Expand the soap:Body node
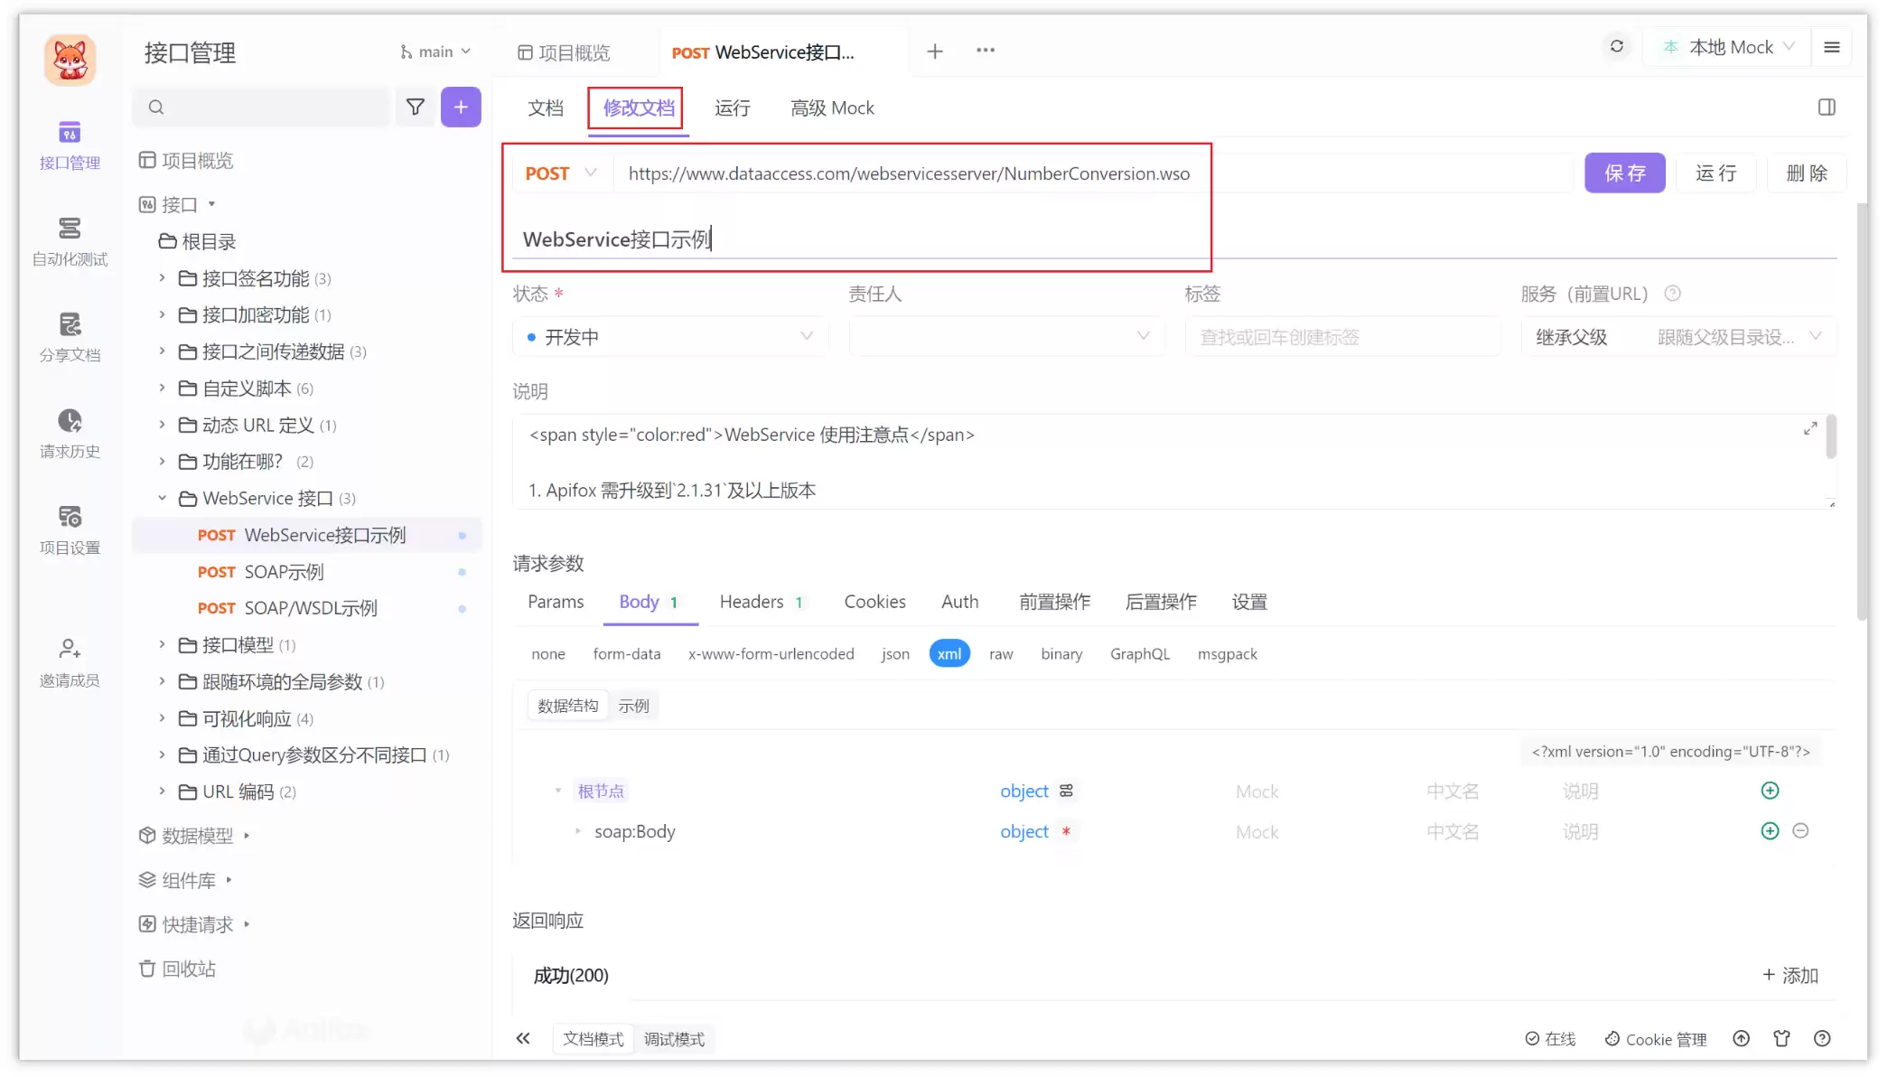The image size is (1888, 1077). [x=578, y=831]
